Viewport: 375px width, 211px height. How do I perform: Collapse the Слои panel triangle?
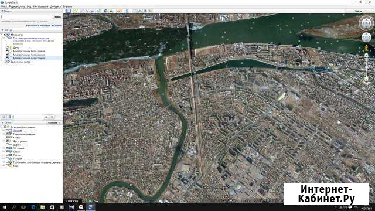(x=2, y=122)
